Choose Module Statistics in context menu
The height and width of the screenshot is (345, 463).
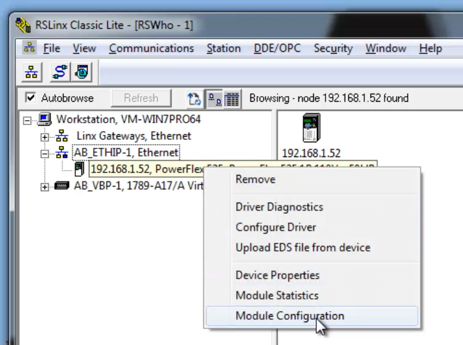pyautogui.click(x=312, y=296)
